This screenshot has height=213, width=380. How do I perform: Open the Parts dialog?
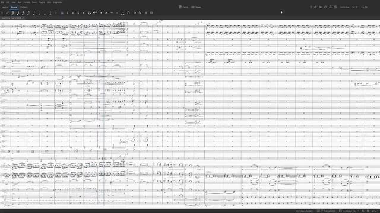click(183, 7)
